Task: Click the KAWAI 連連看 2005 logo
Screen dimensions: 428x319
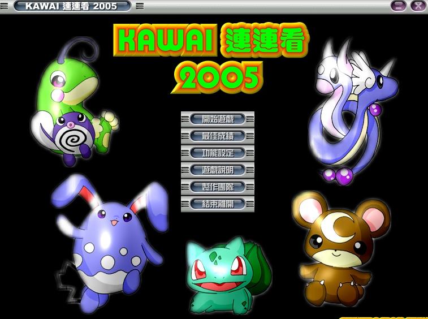Action: 211,58
